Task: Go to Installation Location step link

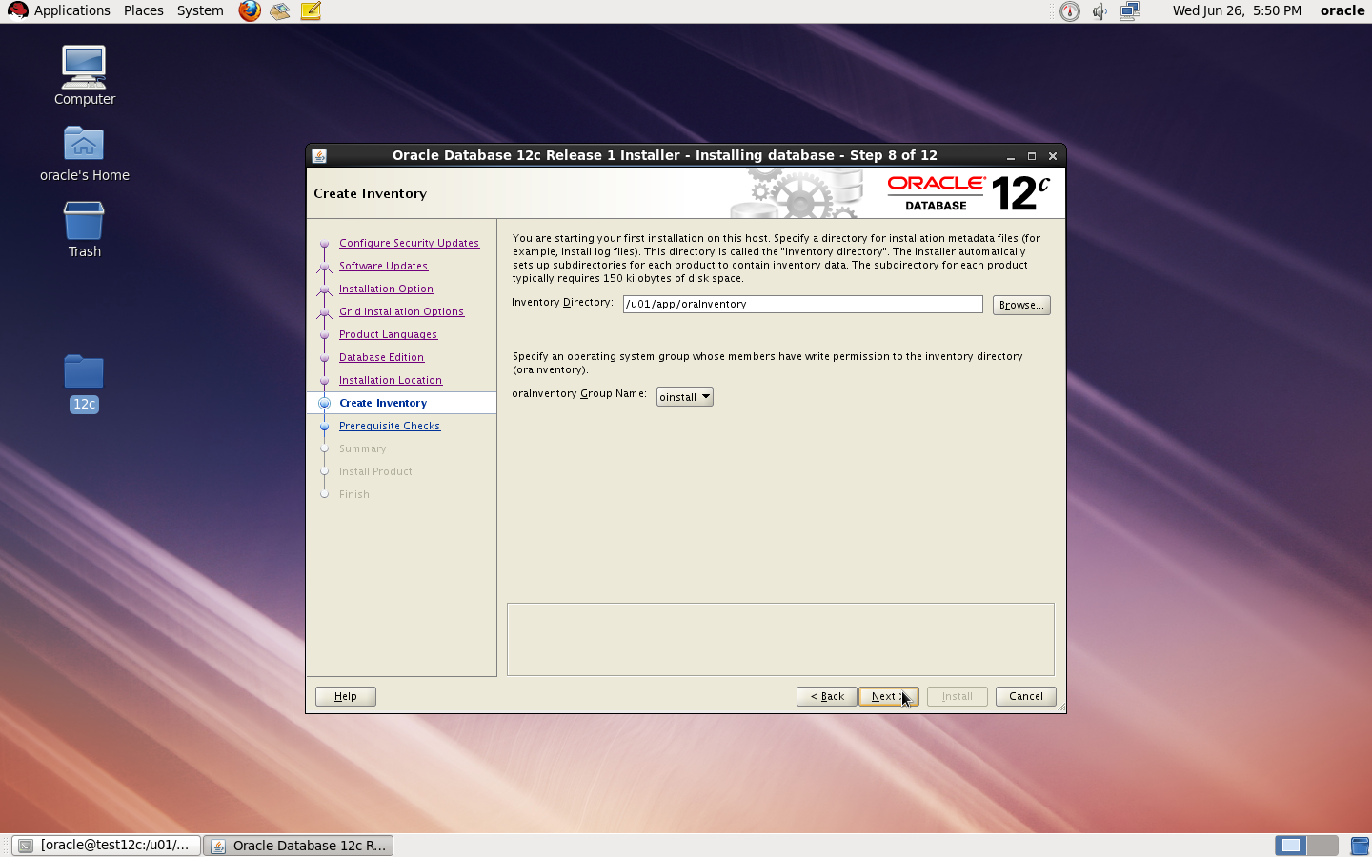Action: point(391,380)
